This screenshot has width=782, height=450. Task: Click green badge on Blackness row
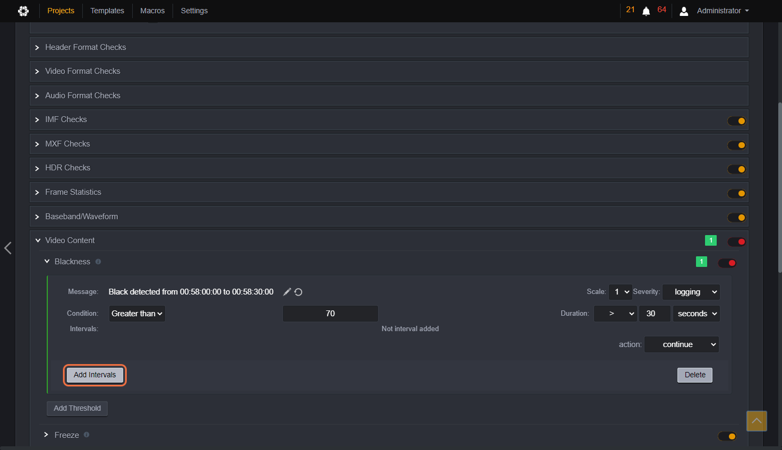pos(701,262)
